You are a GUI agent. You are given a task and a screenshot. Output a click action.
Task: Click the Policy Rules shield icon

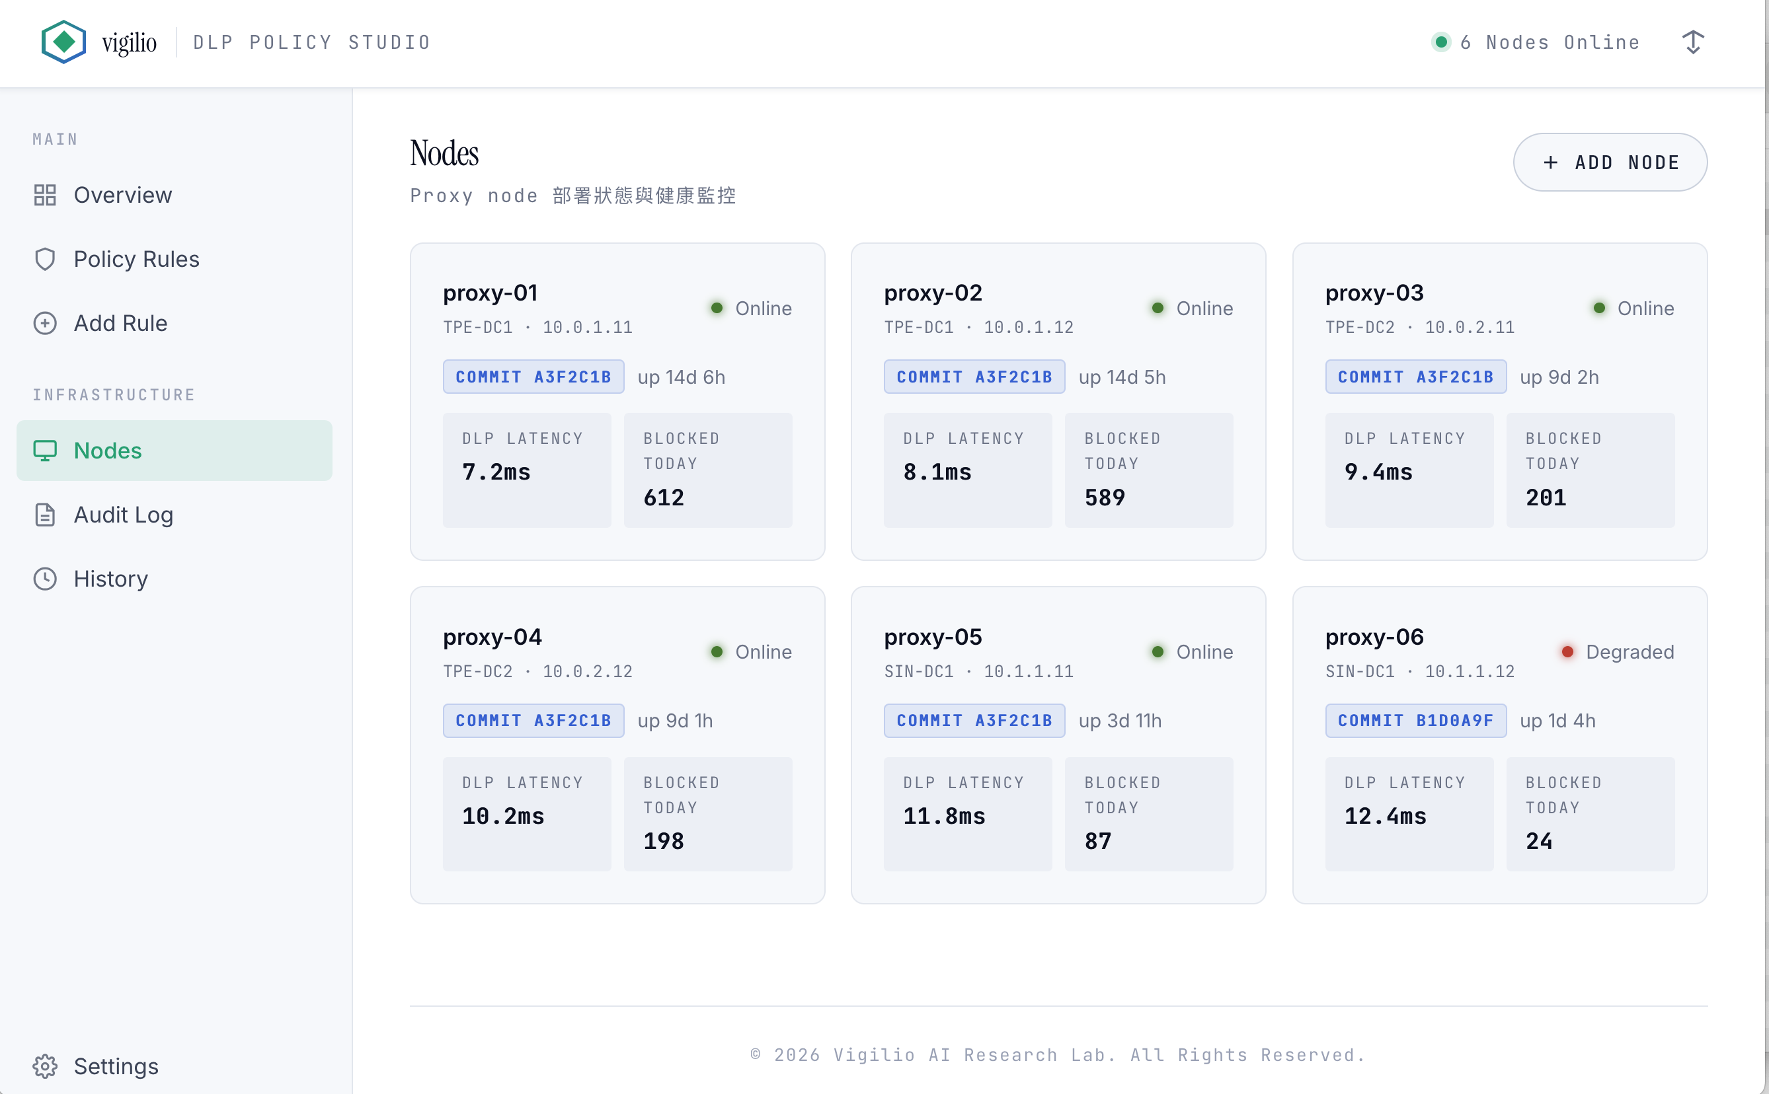(45, 259)
